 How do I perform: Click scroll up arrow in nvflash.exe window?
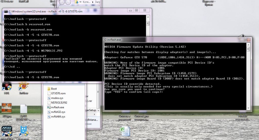click(x=248, y=45)
